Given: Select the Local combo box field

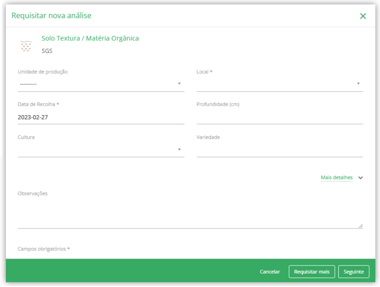Looking at the screenshot, I should pyautogui.click(x=280, y=85).
